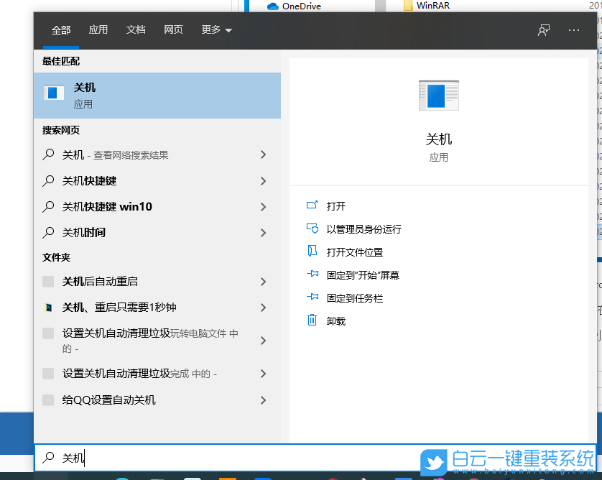Click the 打开 link to launch the app
602x480 pixels.
(x=335, y=205)
